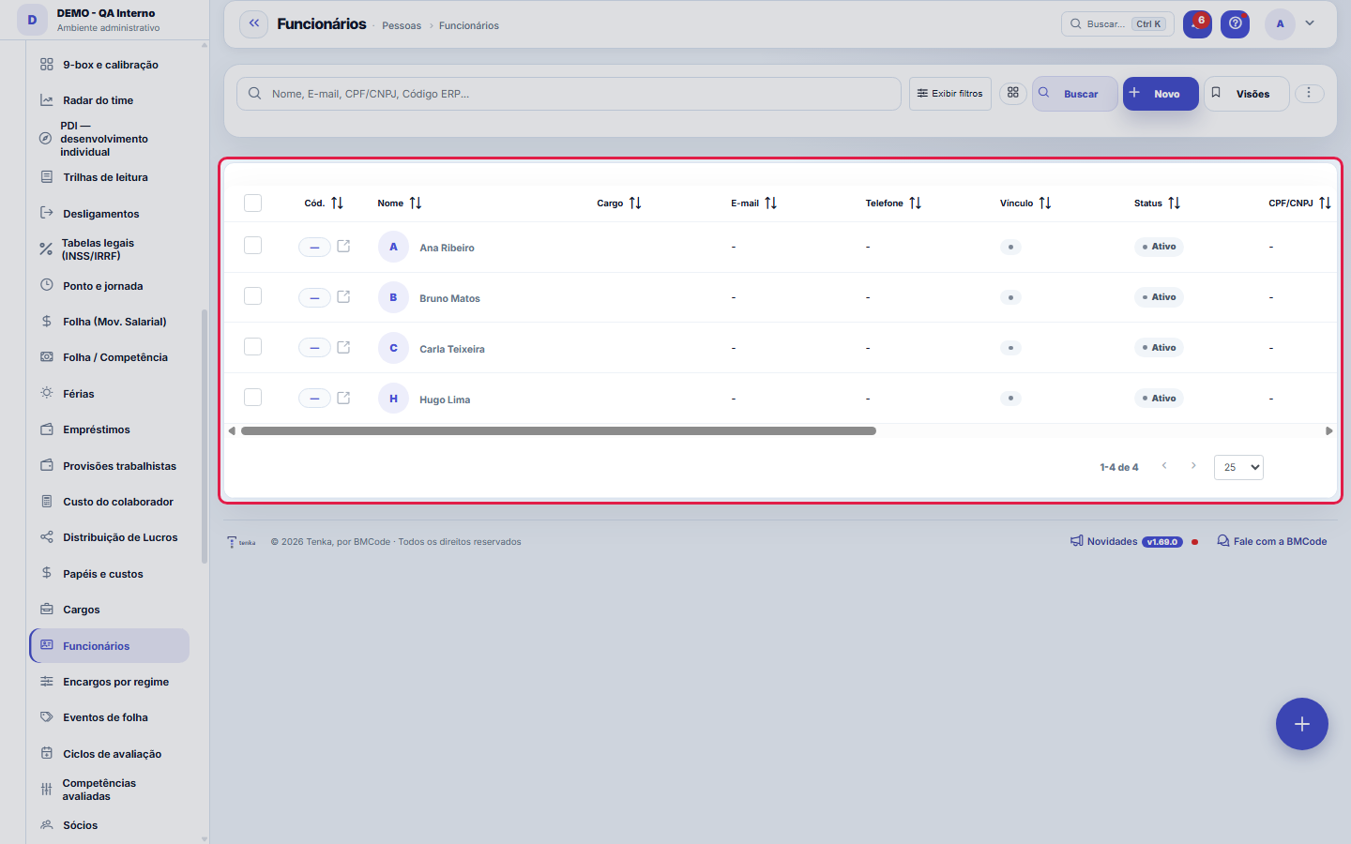Show filters with Exibir filtros button
This screenshot has height=844, width=1351.
950,94
